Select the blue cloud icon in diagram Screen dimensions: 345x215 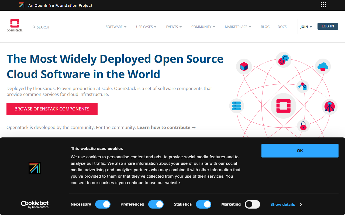pos(323,66)
